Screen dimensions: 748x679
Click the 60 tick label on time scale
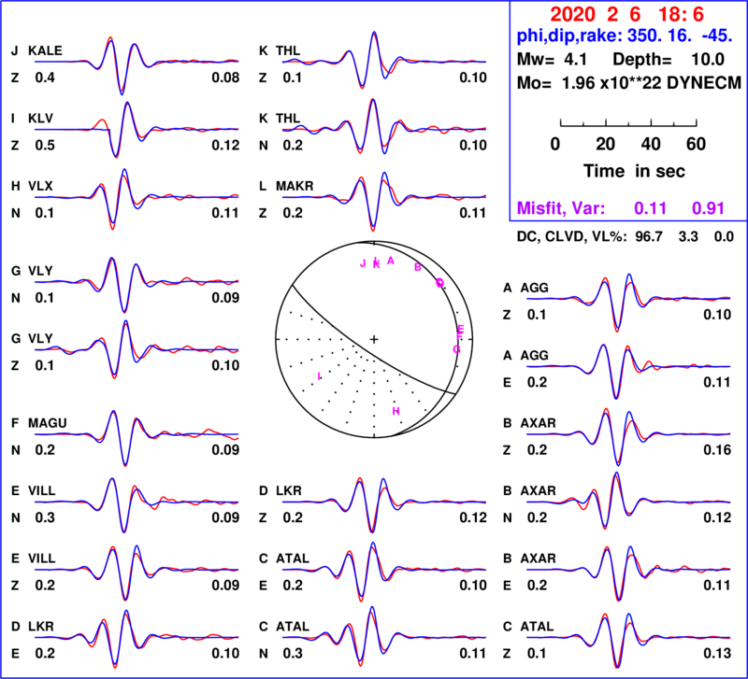point(696,144)
